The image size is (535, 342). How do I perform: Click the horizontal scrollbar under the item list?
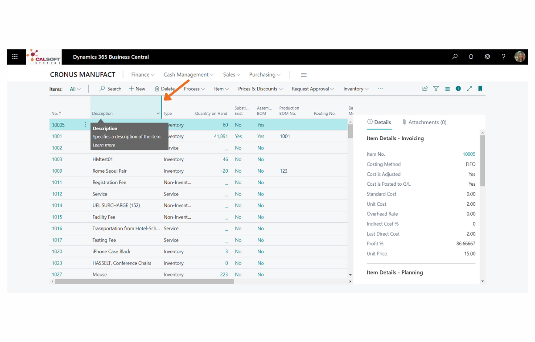144,281
